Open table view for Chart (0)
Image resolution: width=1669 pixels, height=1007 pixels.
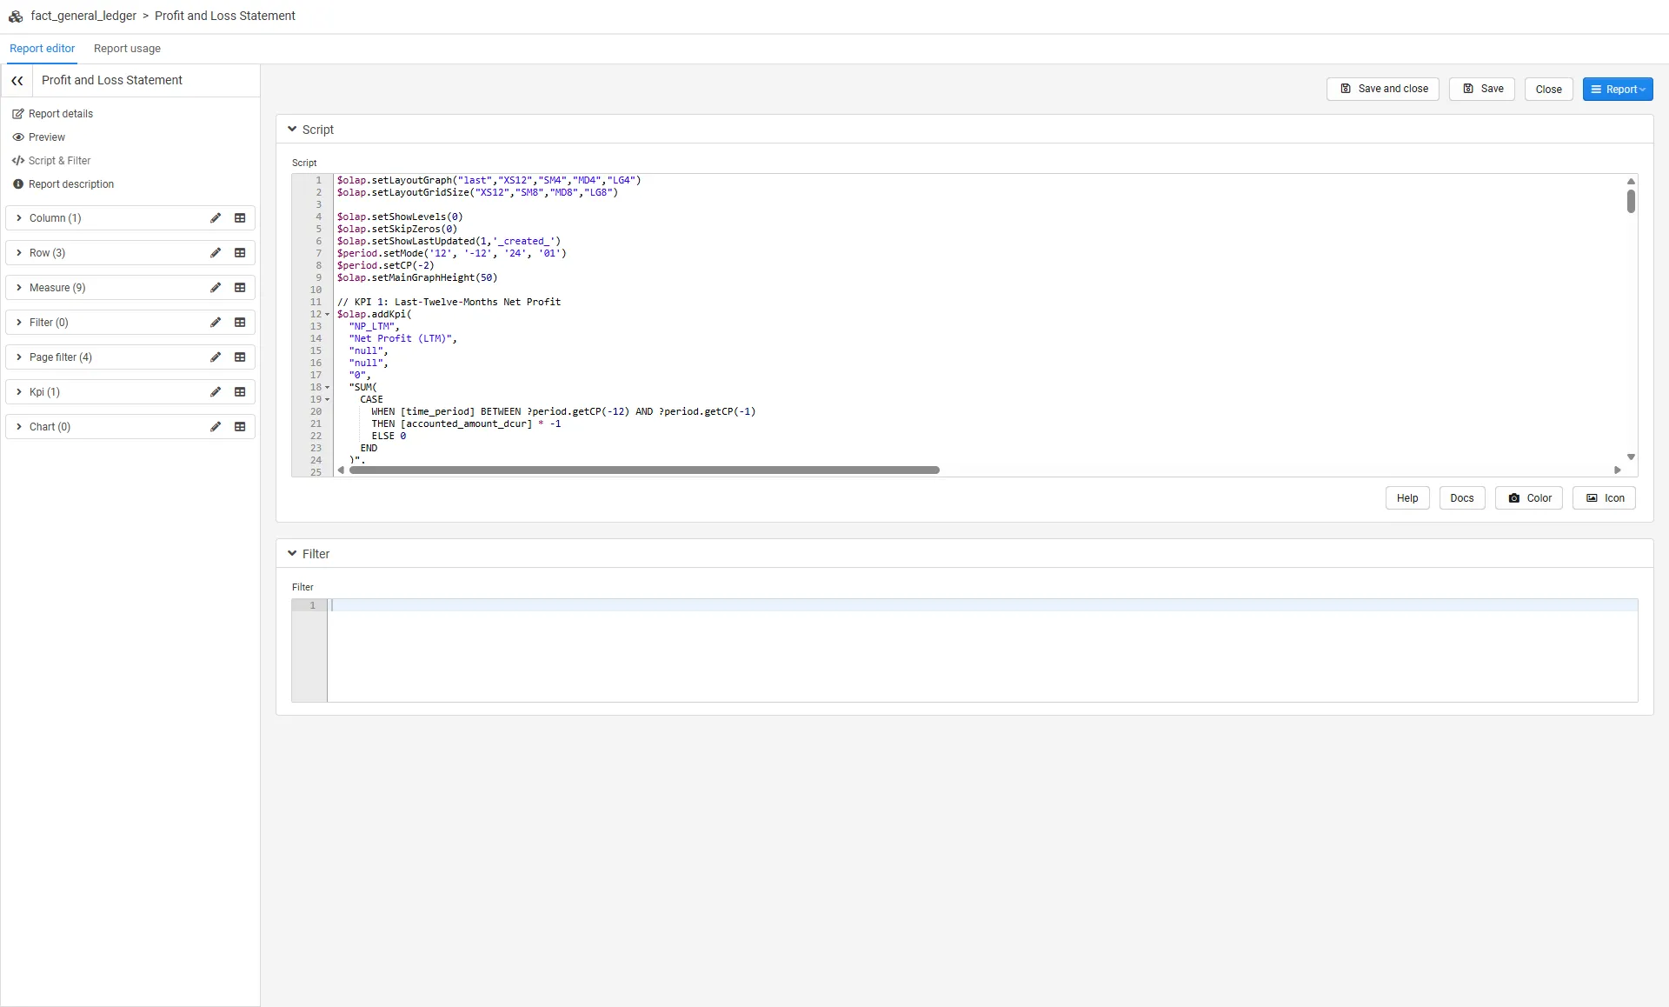[240, 427]
